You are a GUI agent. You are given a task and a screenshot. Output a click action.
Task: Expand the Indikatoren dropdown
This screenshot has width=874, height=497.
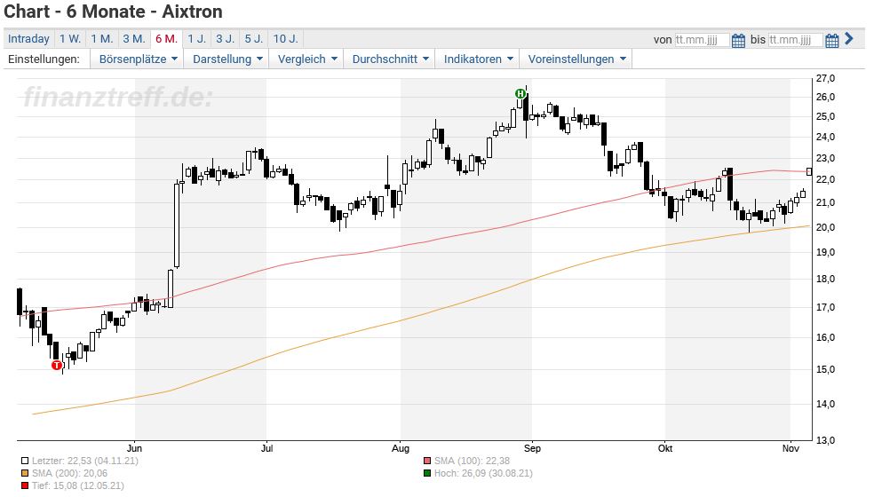coord(478,59)
